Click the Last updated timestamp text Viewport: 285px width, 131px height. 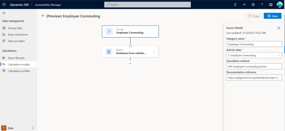(x=246, y=33)
